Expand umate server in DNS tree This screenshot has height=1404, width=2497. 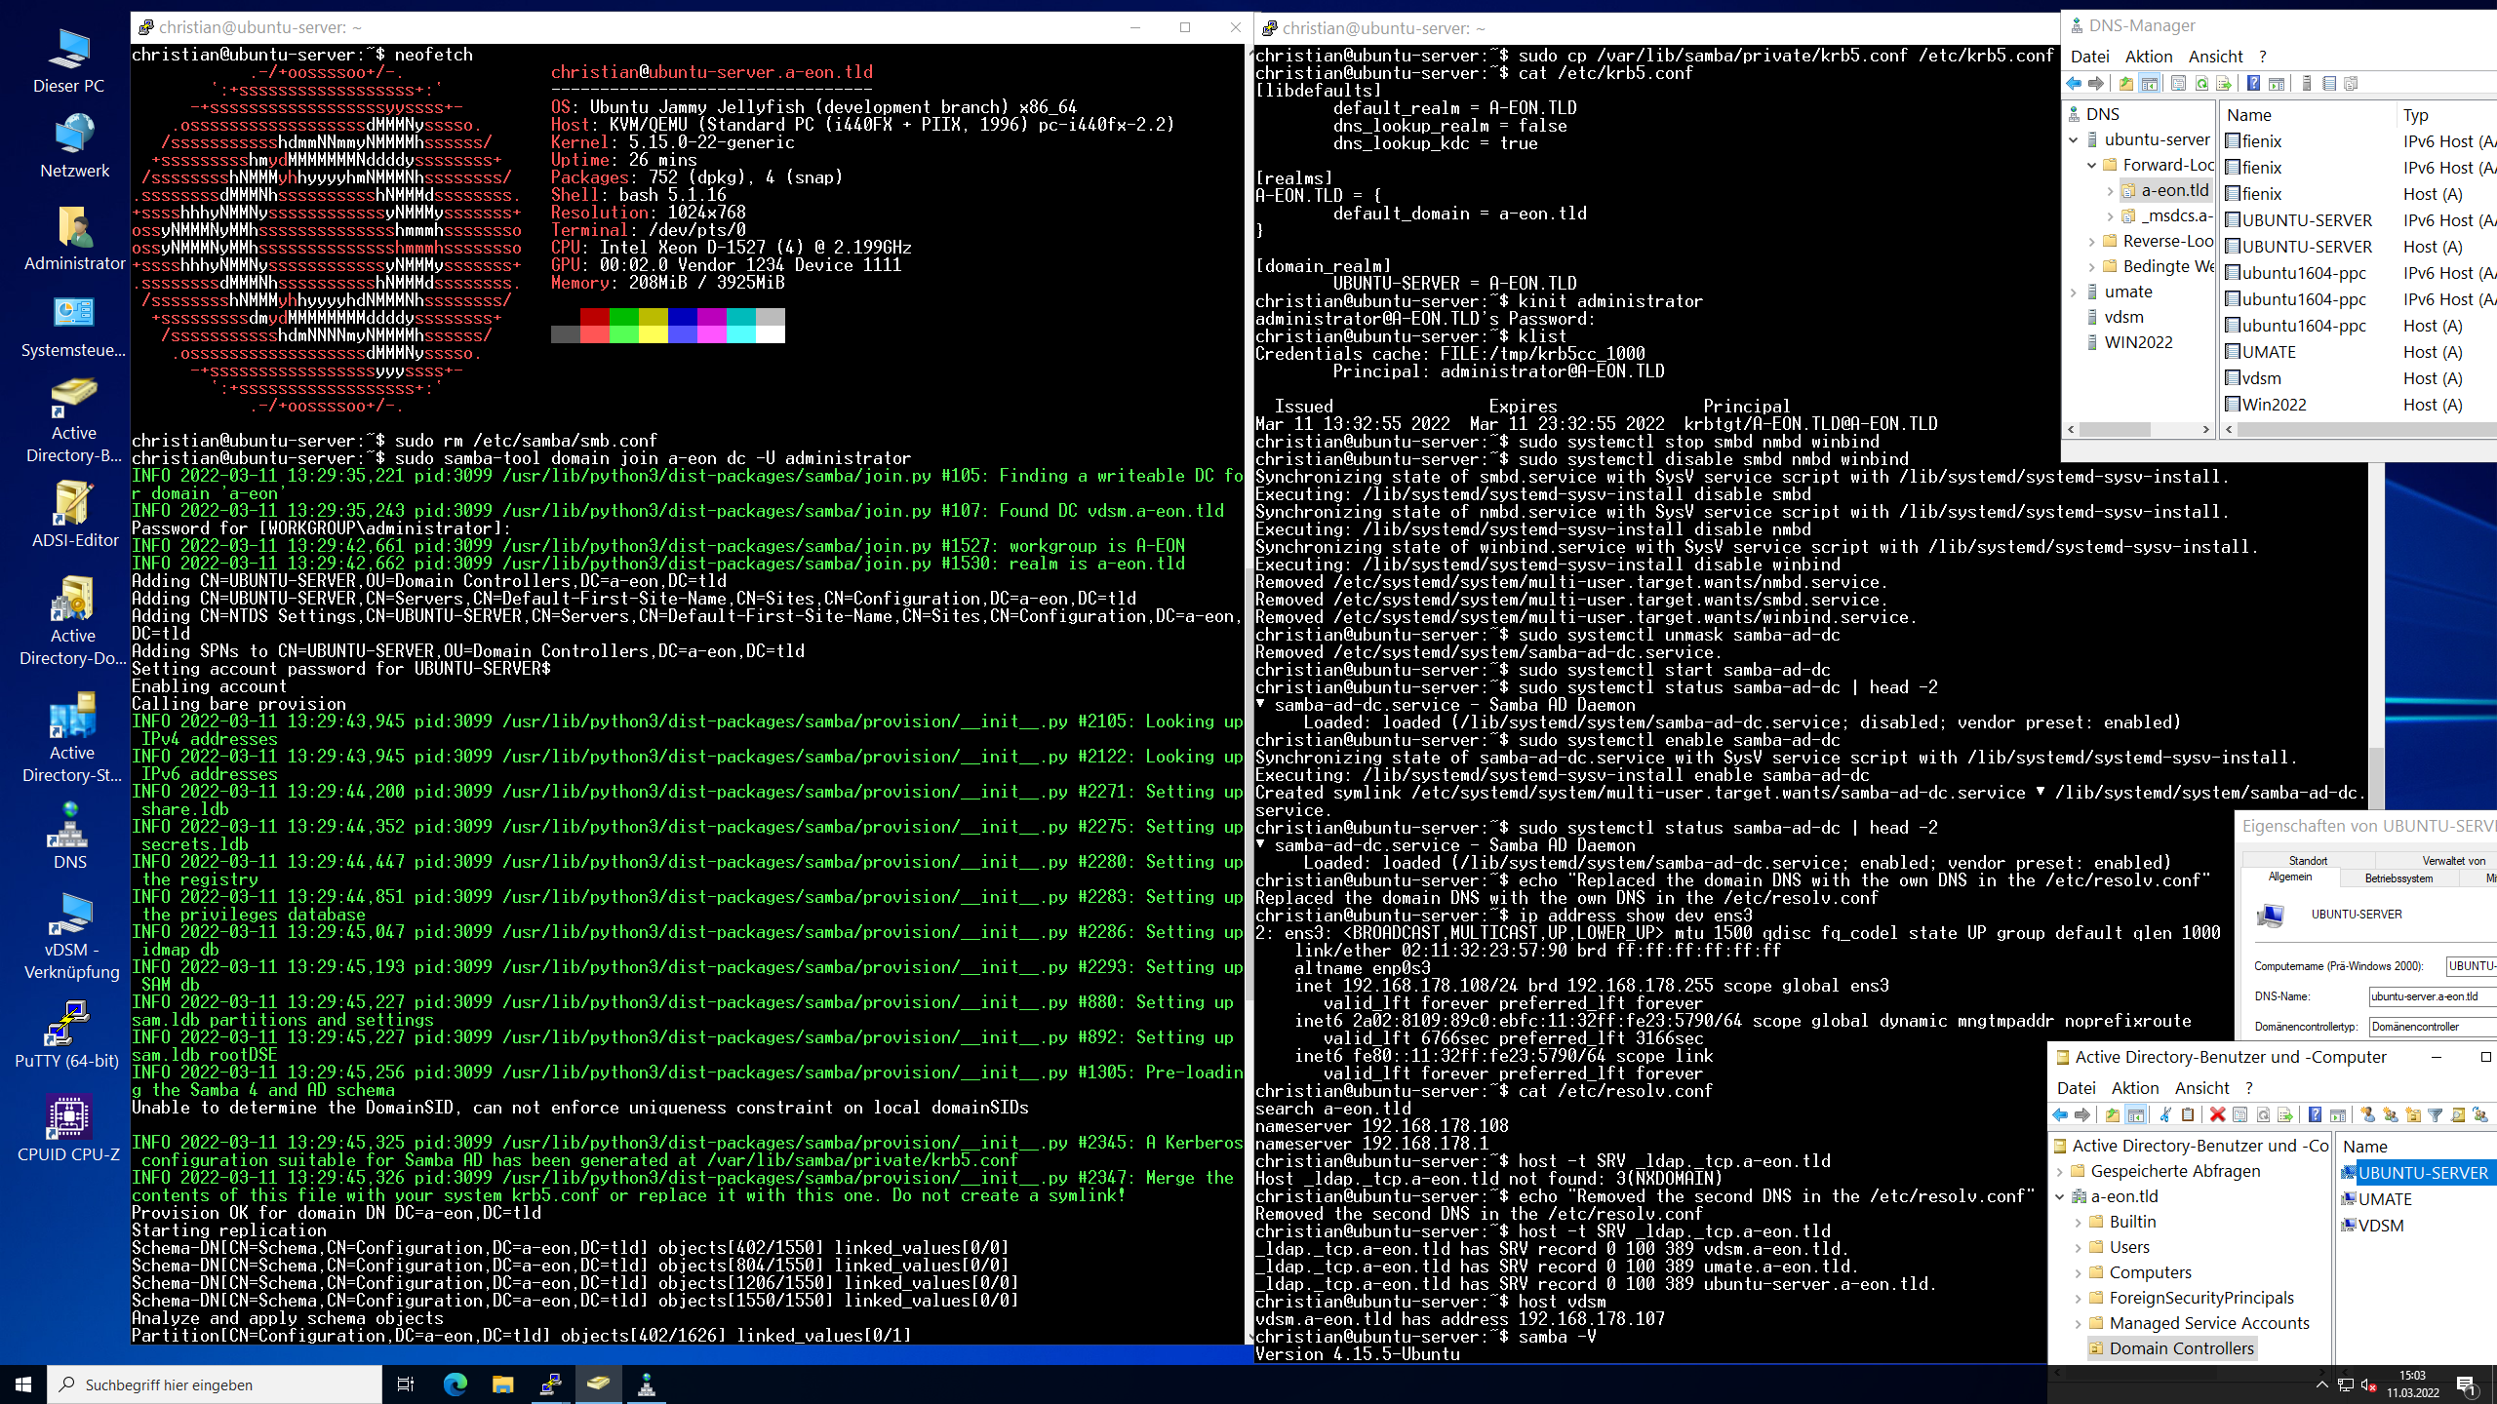click(2074, 292)
